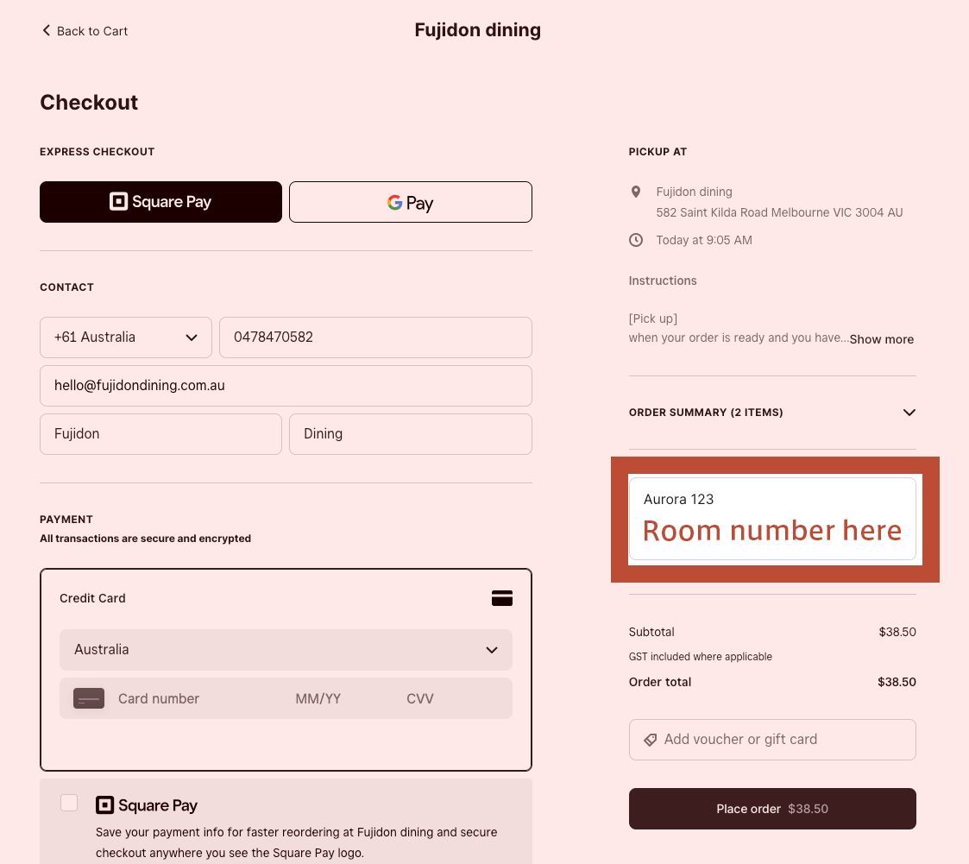
Task: Click the clock icon beside pickup time
Action: click(x=636, y=240)
